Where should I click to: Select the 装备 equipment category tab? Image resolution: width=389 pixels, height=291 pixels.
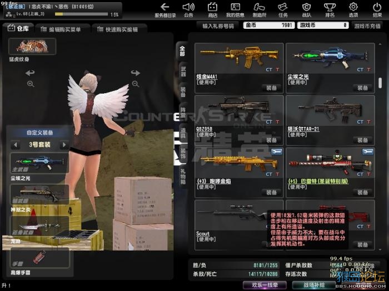[183, 92]
